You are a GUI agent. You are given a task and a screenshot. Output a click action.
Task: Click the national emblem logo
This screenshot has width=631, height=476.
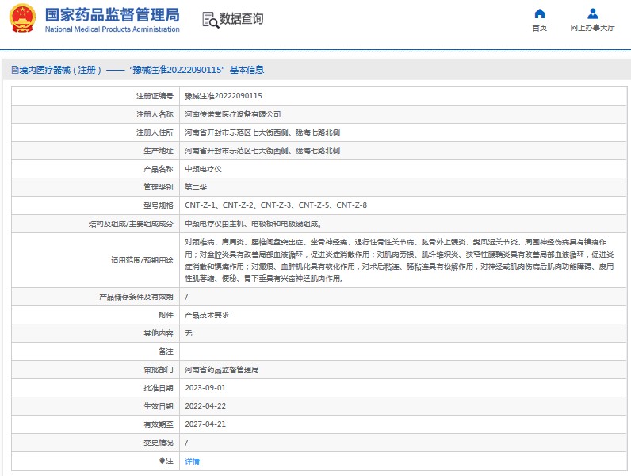point(22,18)
